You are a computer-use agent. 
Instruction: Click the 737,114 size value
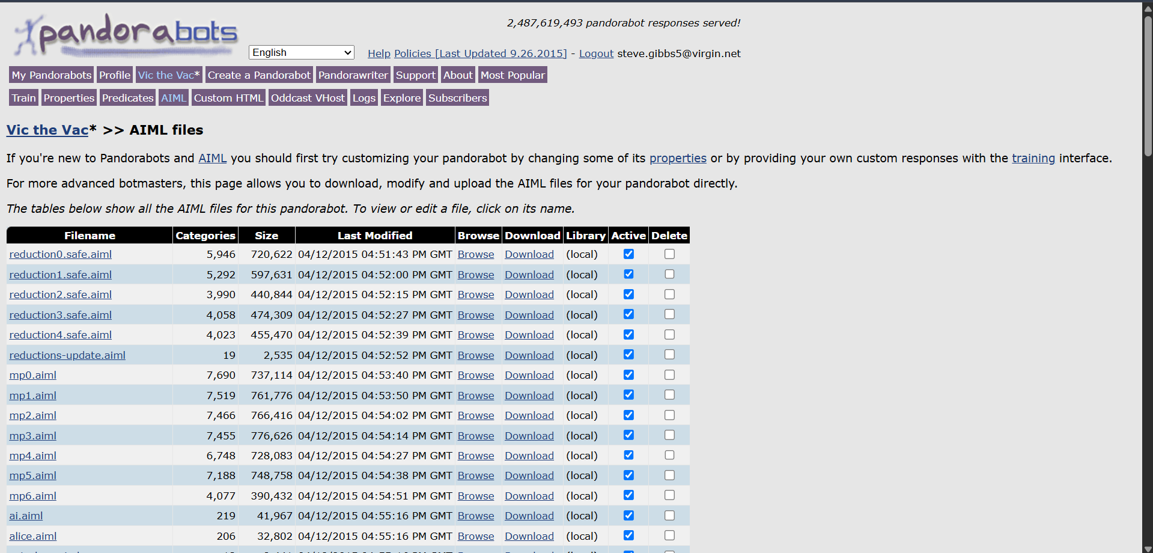[272, 375]
